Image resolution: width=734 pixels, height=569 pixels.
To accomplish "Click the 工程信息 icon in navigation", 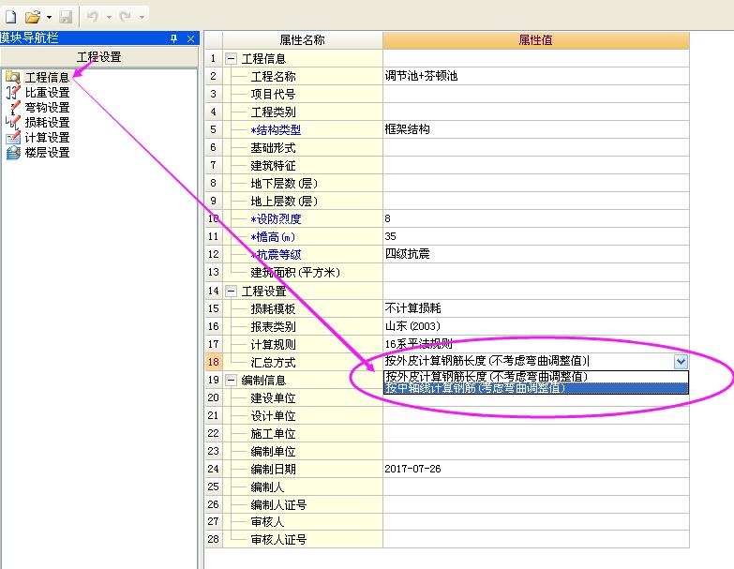I will pos(12,77).
